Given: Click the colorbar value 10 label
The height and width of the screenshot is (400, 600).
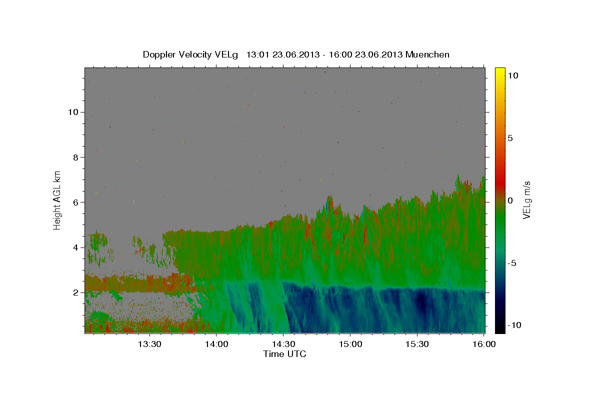Looking at the screenshot, I should point(512,75).
